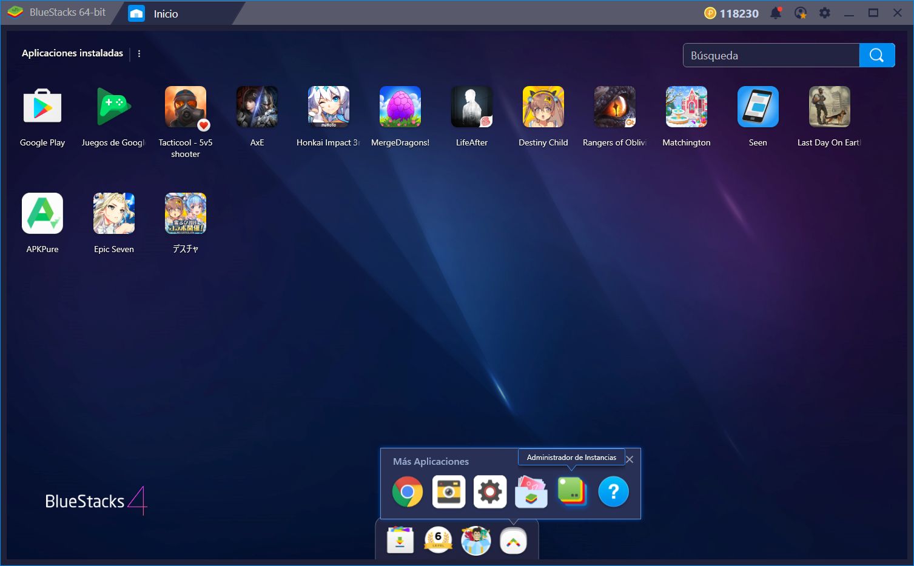The width and height of the screenshot is (914, 566).
Task: Open the デスチャ app
Action: click(x=186, y=213)
